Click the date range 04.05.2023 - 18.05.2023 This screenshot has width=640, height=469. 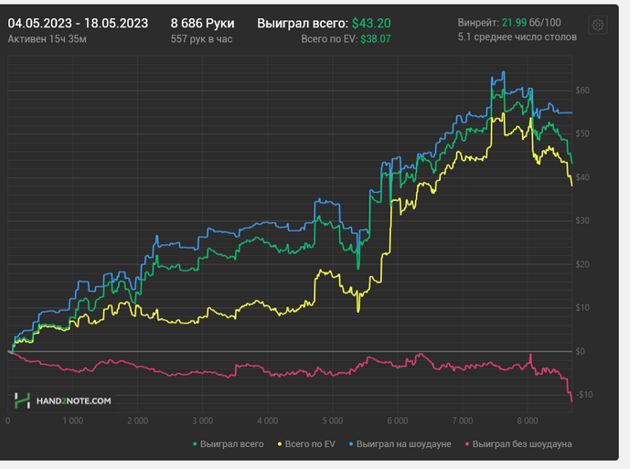click(x=78, y=23)
